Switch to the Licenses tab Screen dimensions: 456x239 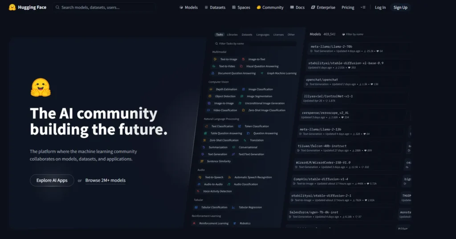click(x=278, y=35)
